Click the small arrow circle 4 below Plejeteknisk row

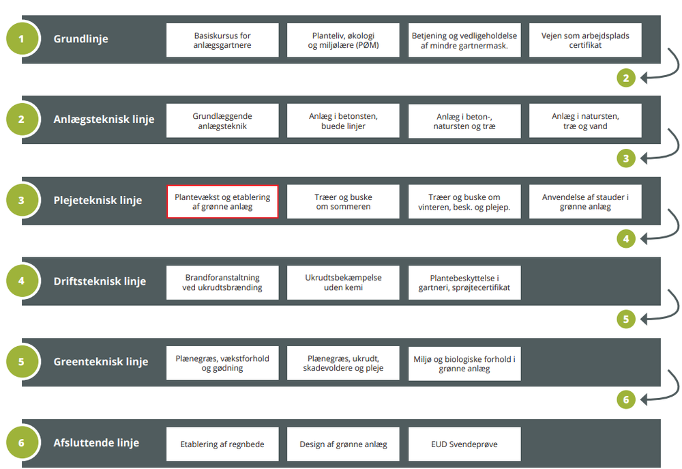626,239
